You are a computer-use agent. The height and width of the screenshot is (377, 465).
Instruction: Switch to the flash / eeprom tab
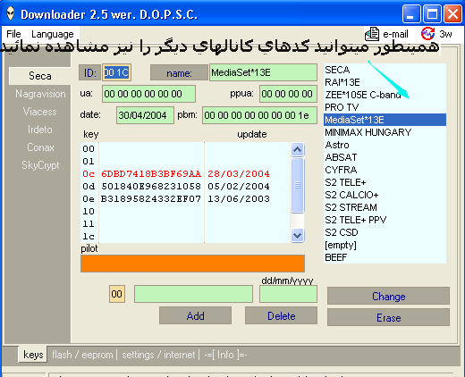point(82,355)
